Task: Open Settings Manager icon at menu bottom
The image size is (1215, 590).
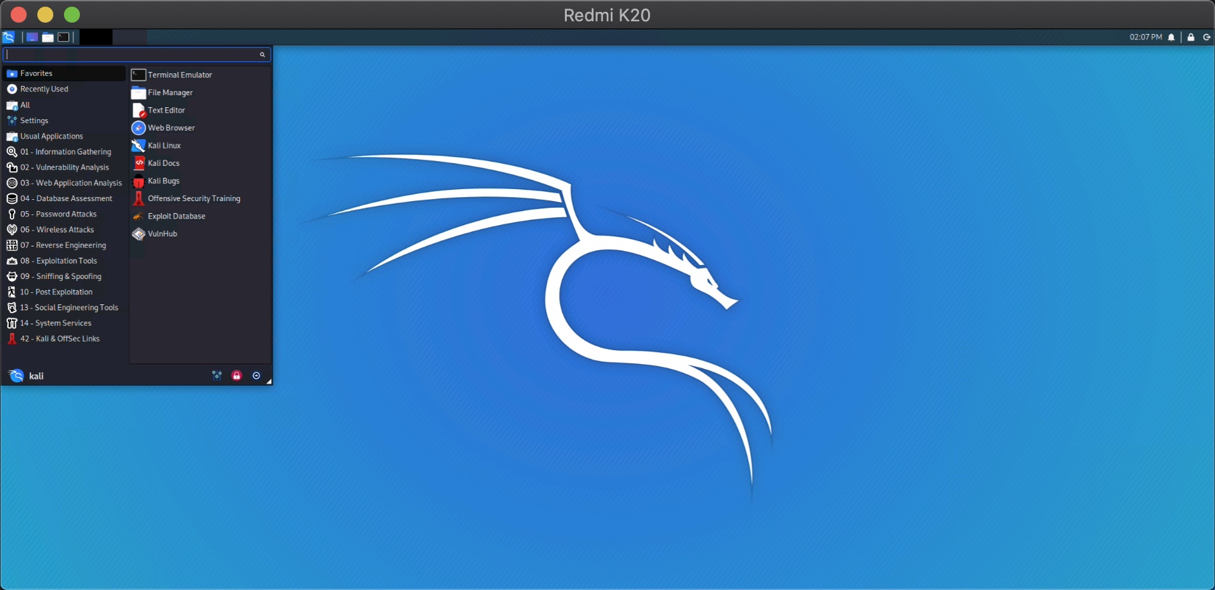Action: click(217, 376)
